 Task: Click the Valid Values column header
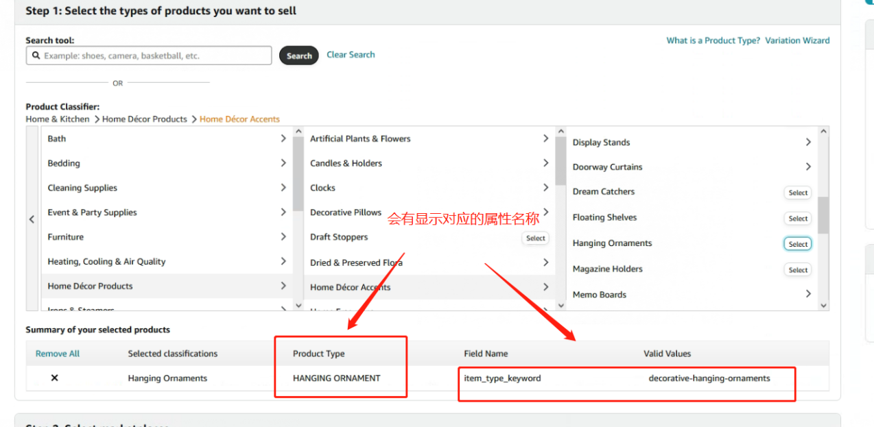667,354
